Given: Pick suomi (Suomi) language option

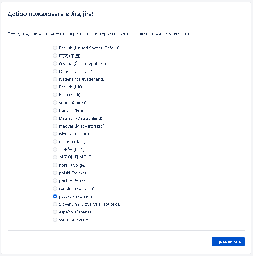Looking at the screenshot, I should 55,103.
